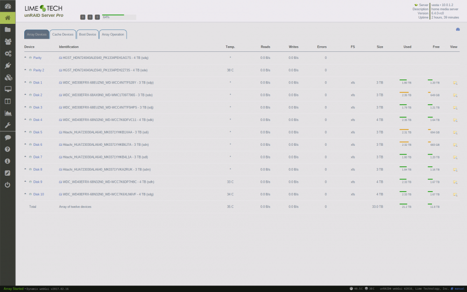Open the Users icon in sidebar

tap(8, 42)
